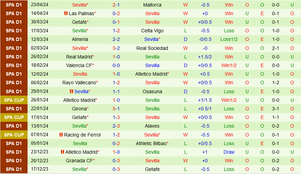Click the card icon beside Sevilla versus Osasuna

pyautogui.click(x=71, y=91)
